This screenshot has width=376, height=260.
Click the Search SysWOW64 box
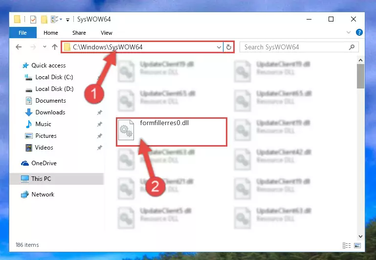coord(299,47)
